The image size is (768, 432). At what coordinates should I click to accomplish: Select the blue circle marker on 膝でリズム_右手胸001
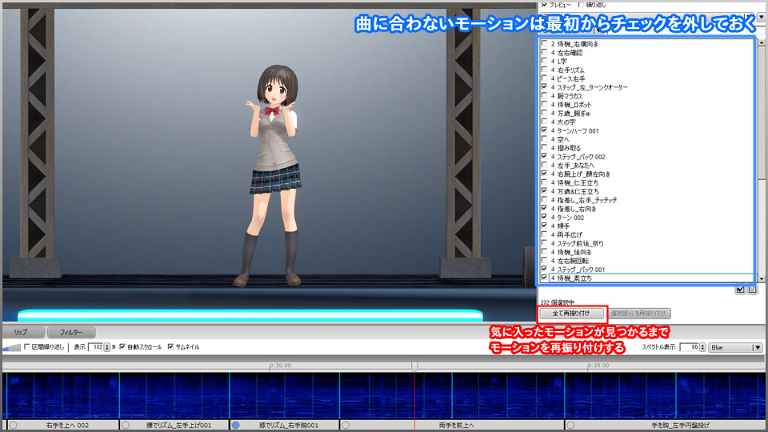click(236, 426)
